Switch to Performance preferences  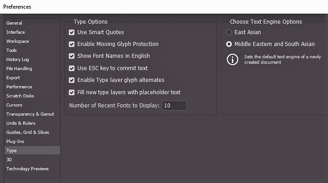(19, 87)
